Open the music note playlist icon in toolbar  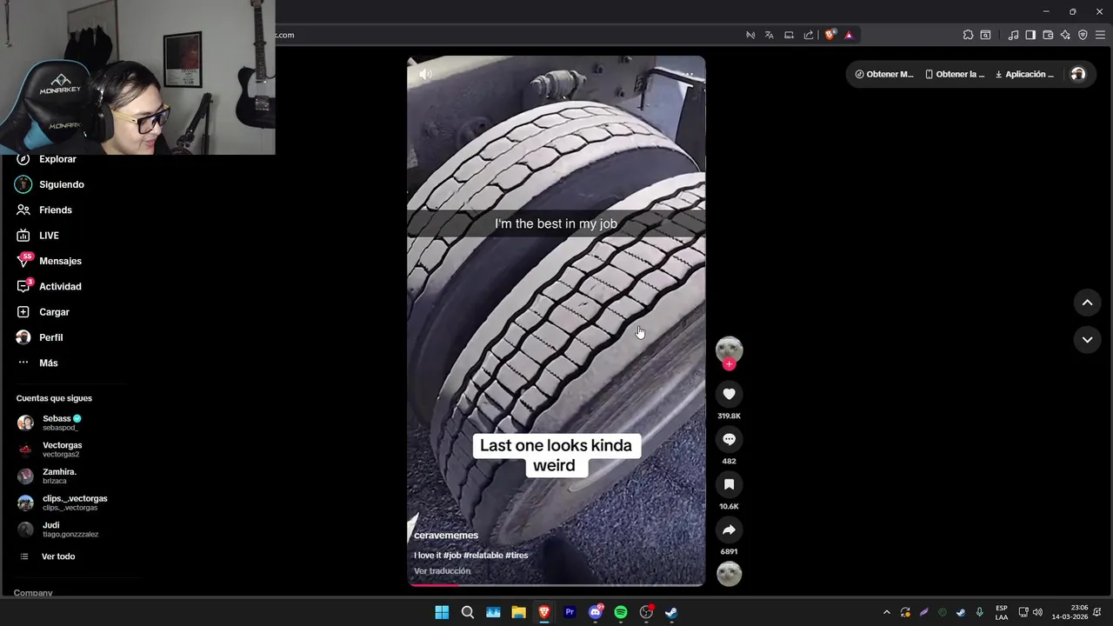point(1013,35)
